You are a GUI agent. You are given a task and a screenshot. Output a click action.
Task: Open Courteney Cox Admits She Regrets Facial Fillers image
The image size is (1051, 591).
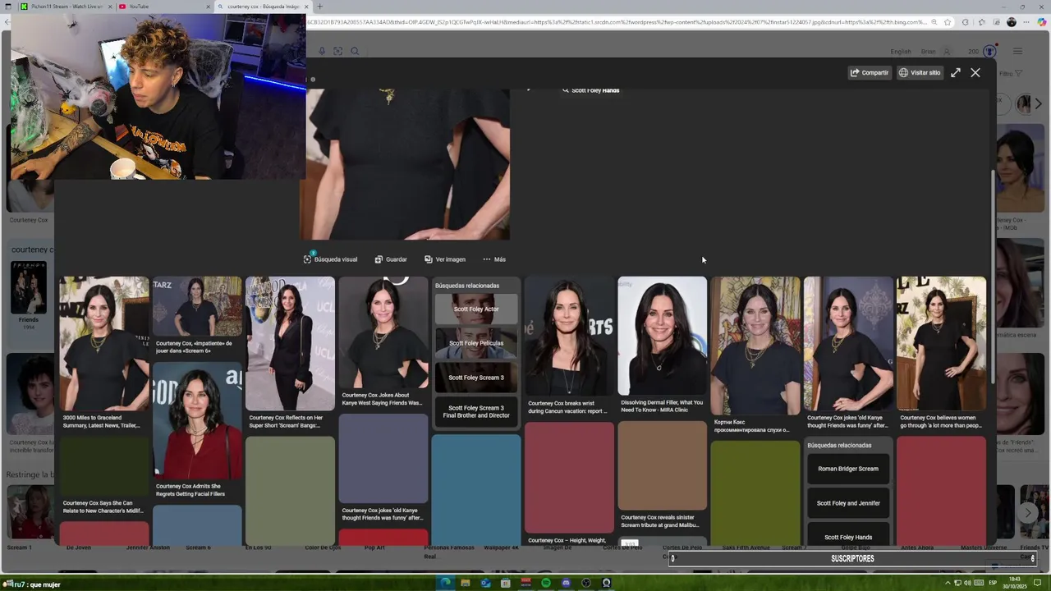tap(197, 420)
